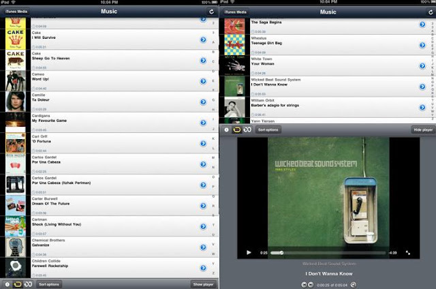Tap the blue arrow beside Farewell Rocketship
436x289 pixels.
[x=203, y=268]
